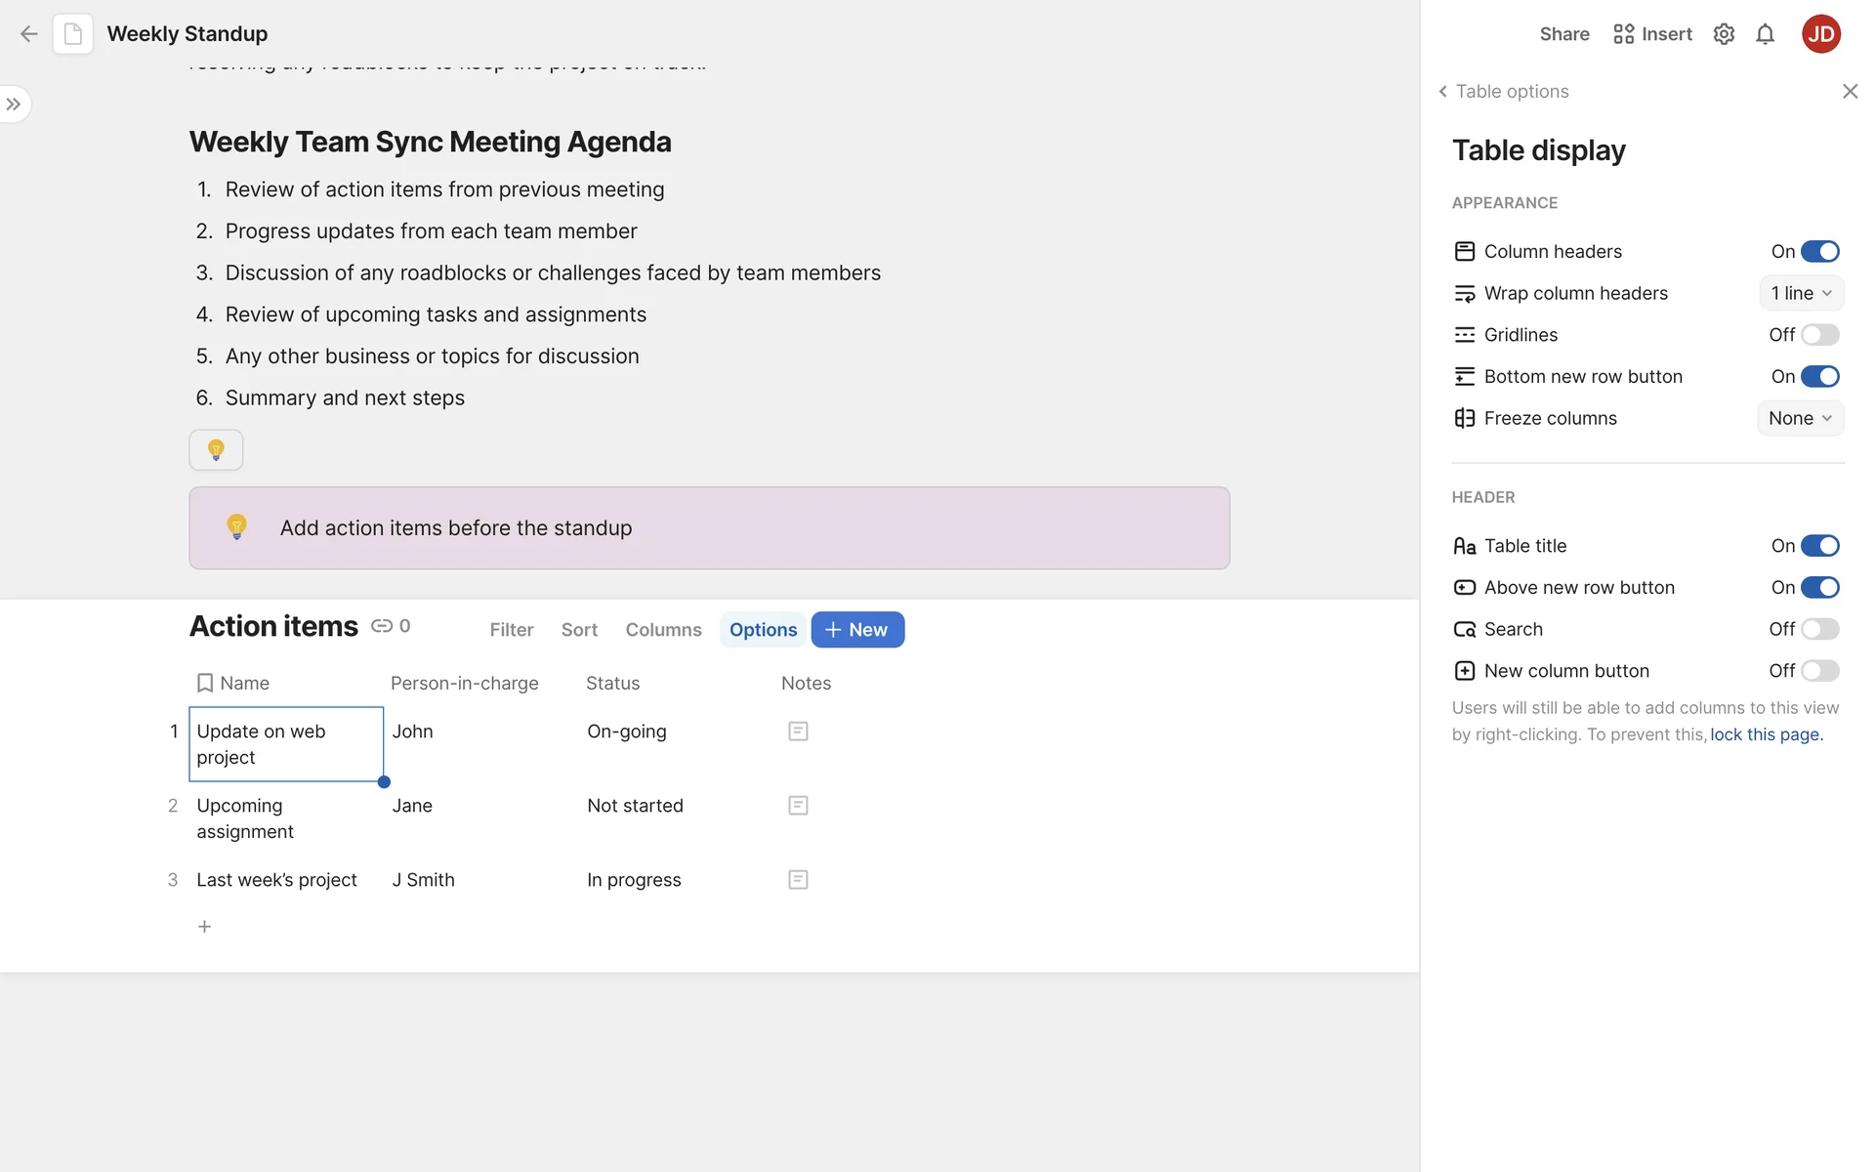Click the link icon next to Action items
Viewport: 1875px width, 1172px height.
382,626
